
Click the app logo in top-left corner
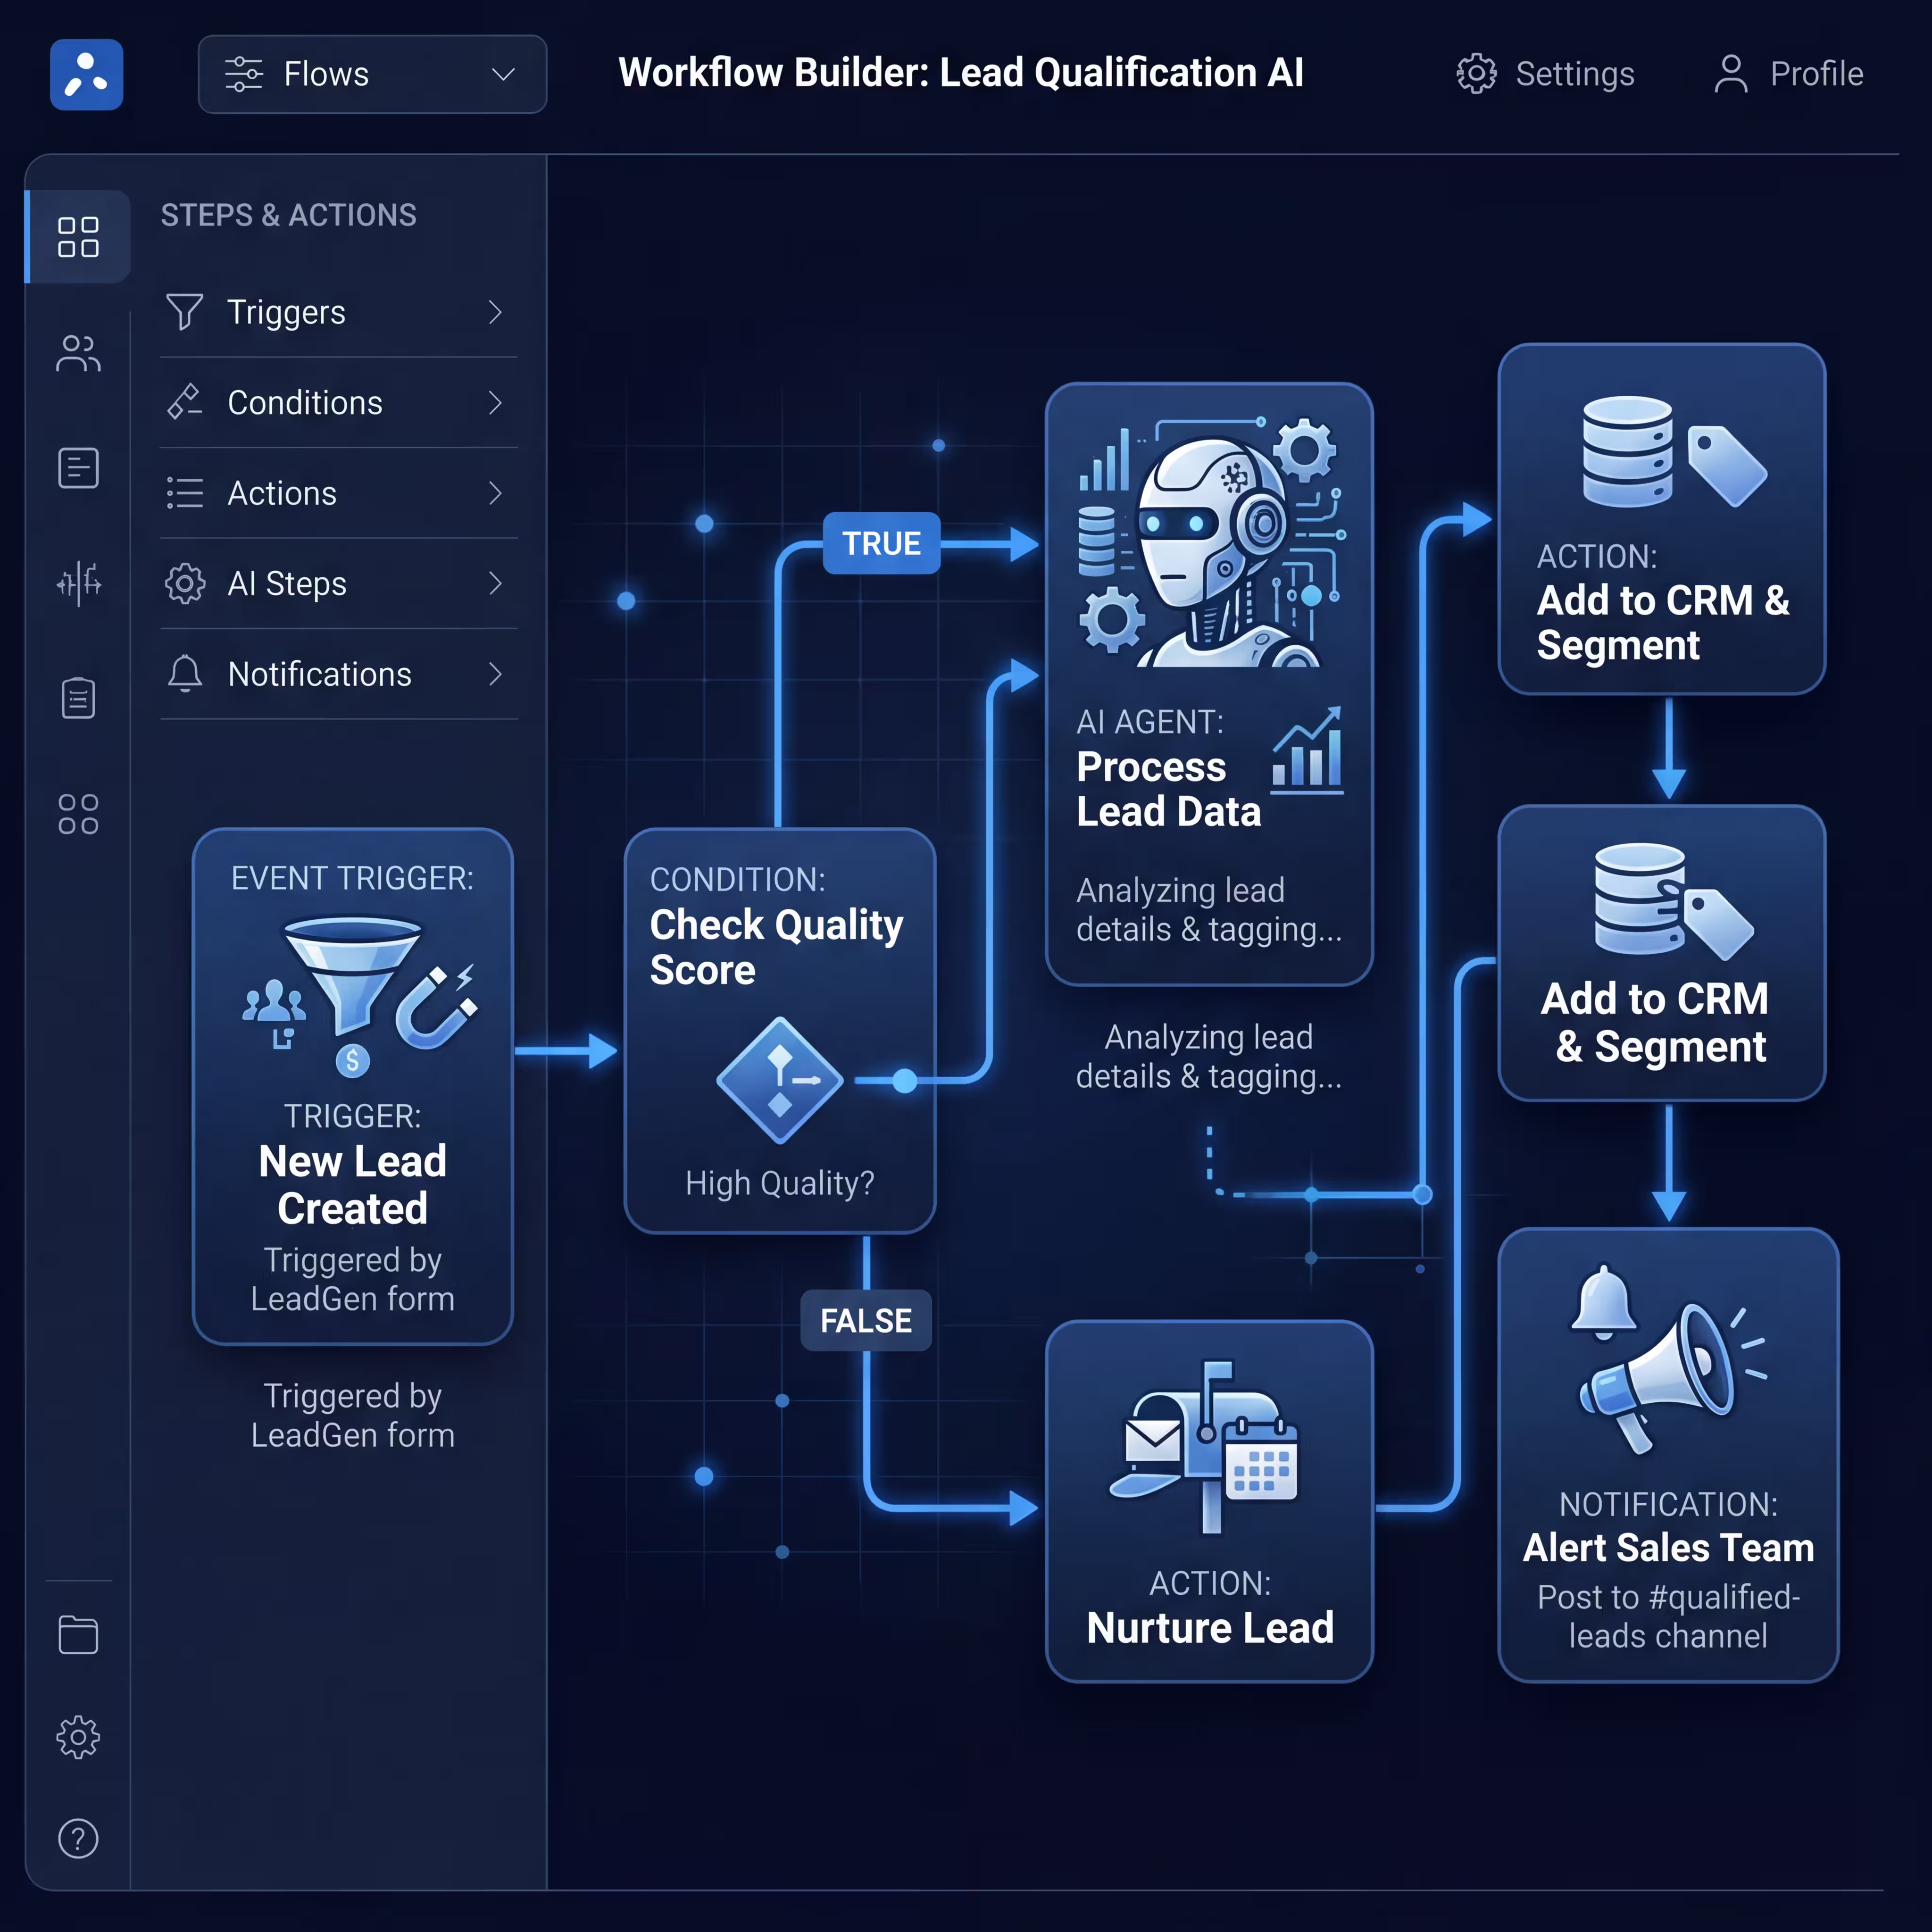(86, 74)
